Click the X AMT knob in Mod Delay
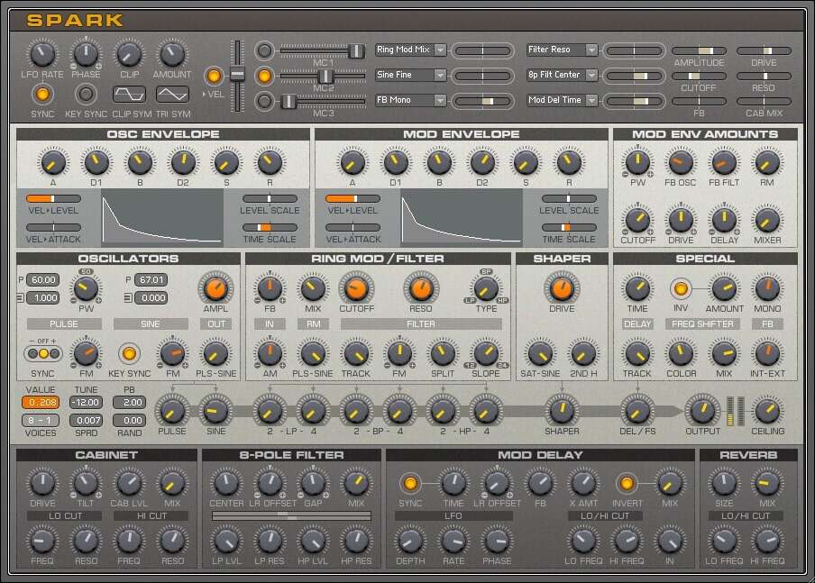The width and height of the screenshot is (815, 583). click(x=585, y=485)
